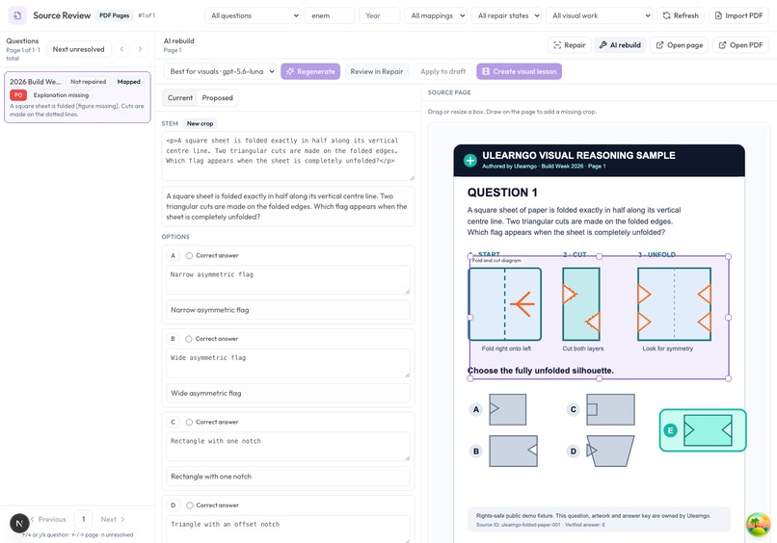
Task: Click option B Wide asymmetric flag textarea
Action: click(288, 363)
